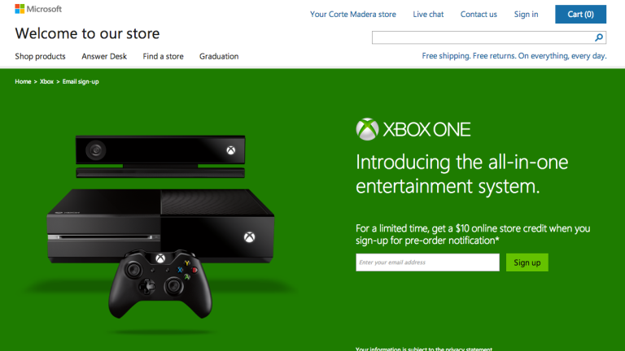Focus the email address input field

tap(427, 262)
